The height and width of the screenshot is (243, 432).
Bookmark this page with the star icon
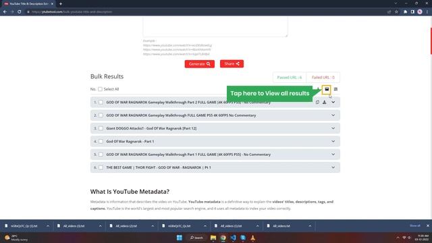396,12
